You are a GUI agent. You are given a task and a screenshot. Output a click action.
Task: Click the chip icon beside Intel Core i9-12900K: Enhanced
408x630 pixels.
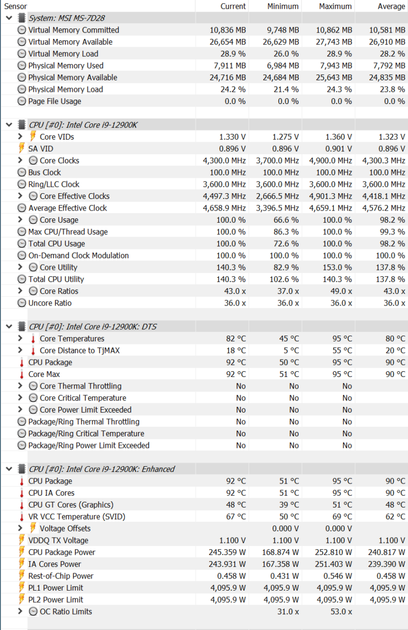click(22, 469)
